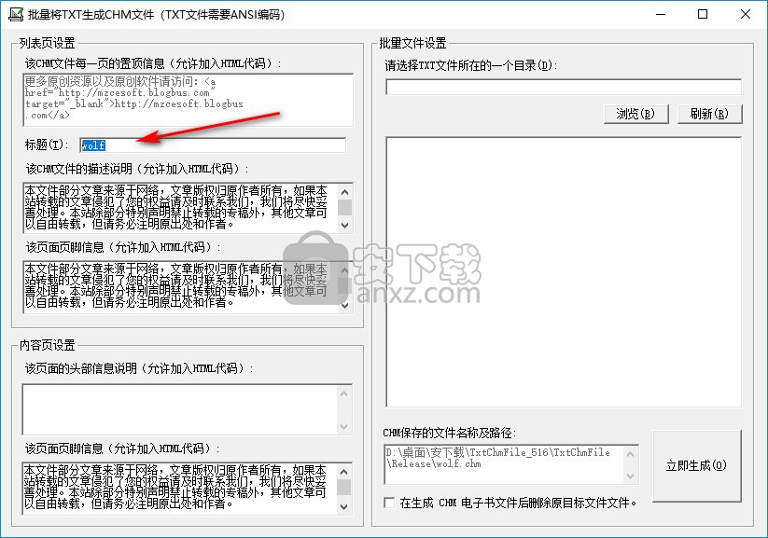Click the content page footer text area
This screenshot has height=538, width=768.
point(180,488)
